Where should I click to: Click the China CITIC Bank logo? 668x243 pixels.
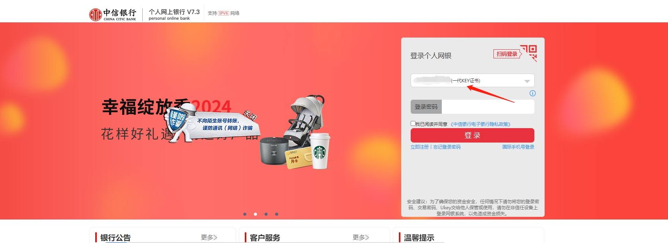click(112, 14)
